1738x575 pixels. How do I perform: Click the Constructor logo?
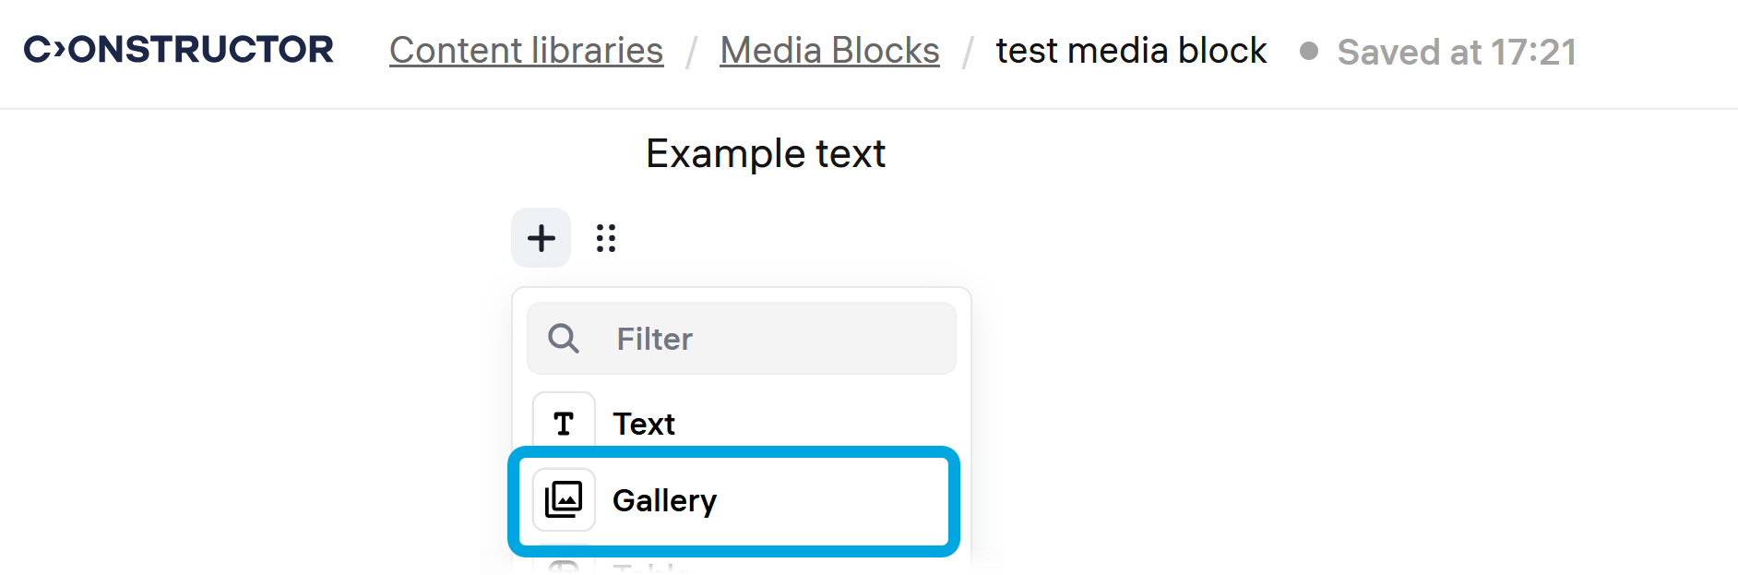[x=179, y=50]
